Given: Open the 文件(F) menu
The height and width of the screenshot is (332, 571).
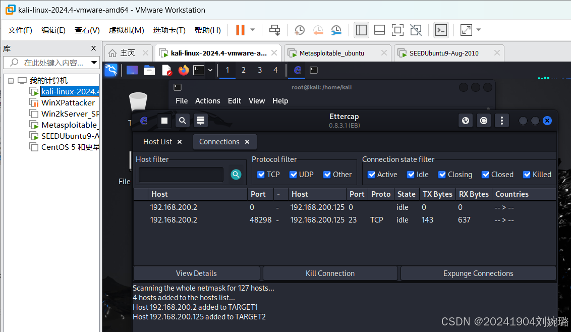Looking at the screenshot, I should [20, 30].
